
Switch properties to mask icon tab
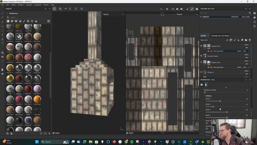206,85
